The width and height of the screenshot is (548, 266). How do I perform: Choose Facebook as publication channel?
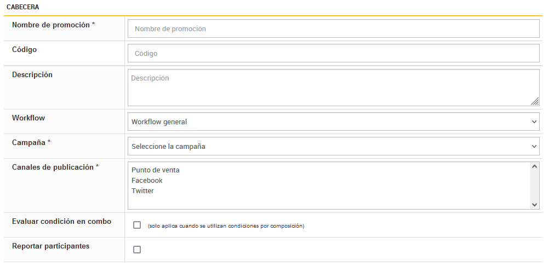tap(147, 181)
